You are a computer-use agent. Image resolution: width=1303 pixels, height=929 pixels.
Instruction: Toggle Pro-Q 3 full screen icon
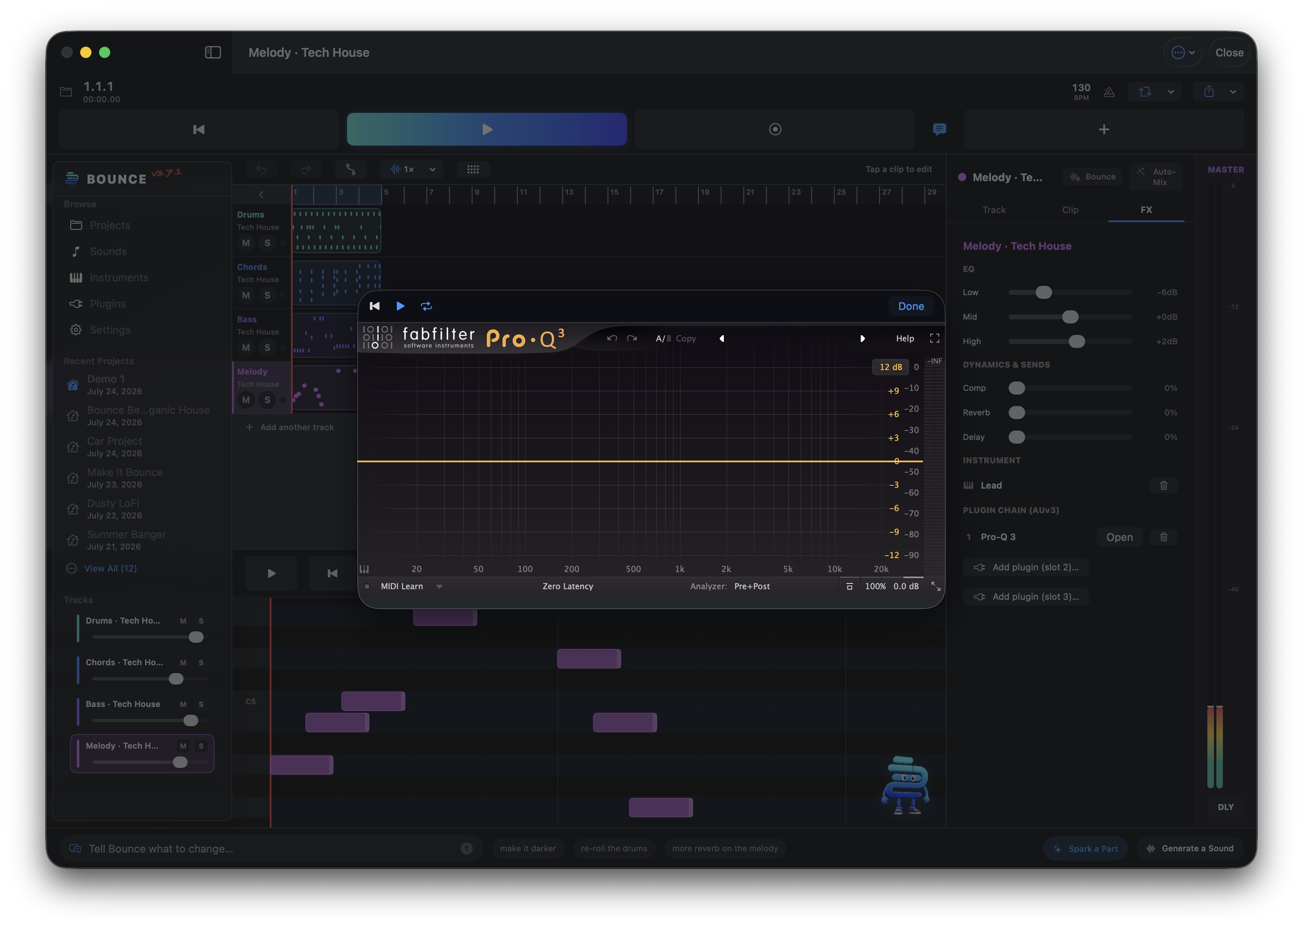pyautogui.click(x=934, y=339)
